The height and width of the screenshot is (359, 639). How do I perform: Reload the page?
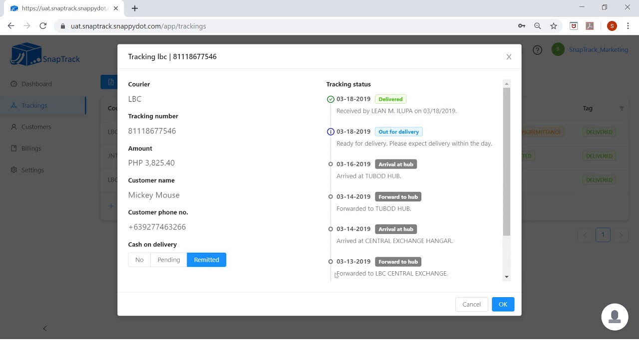point(43,26)
